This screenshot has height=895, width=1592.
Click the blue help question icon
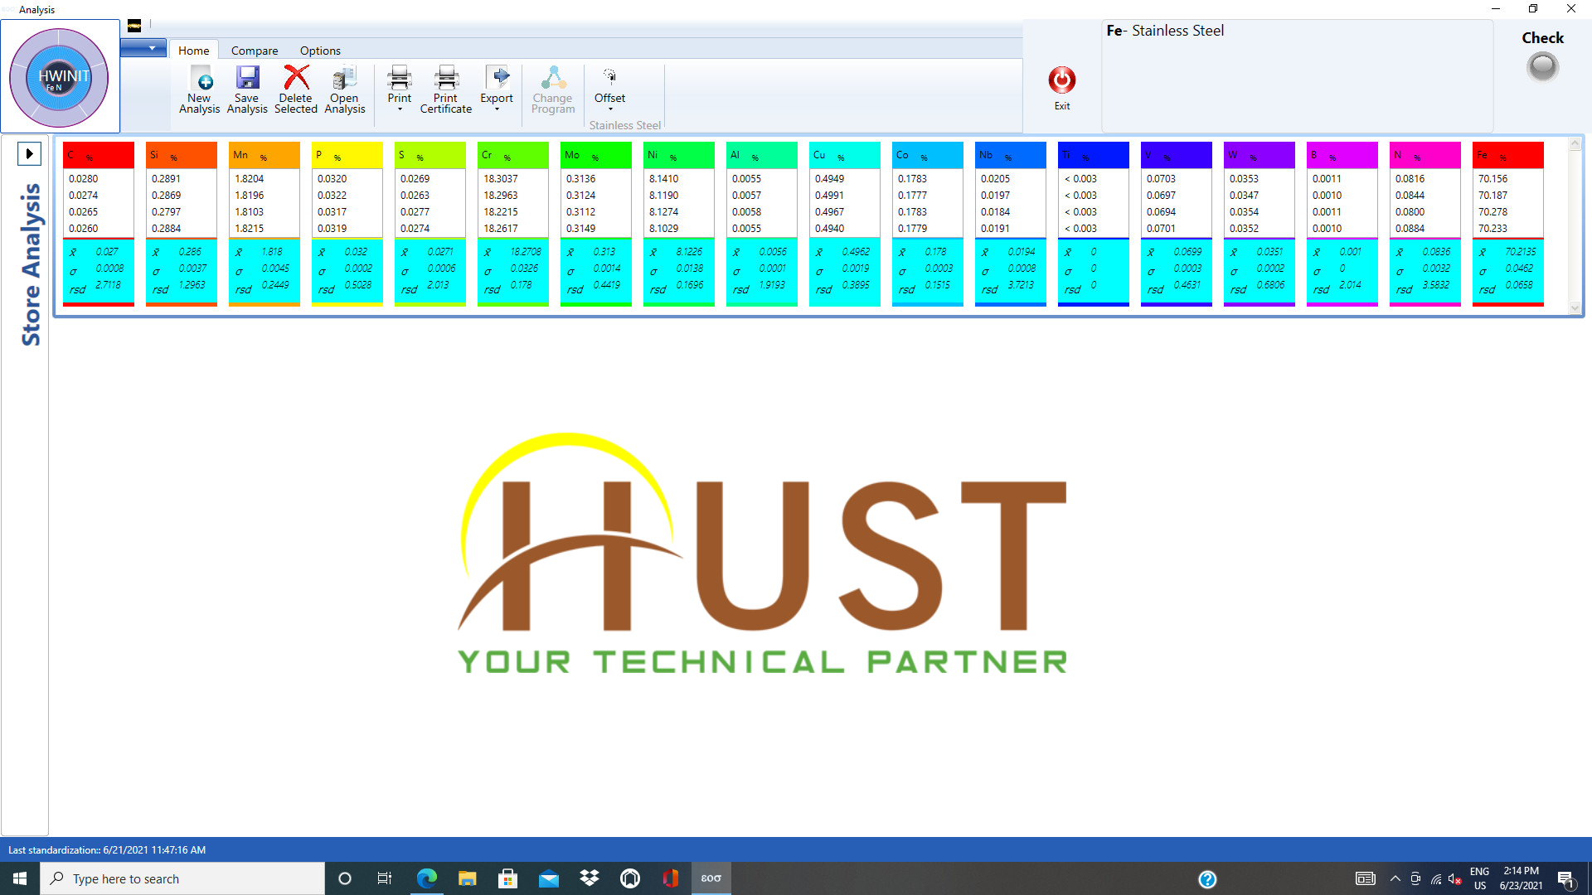[x=1207, y=879]
